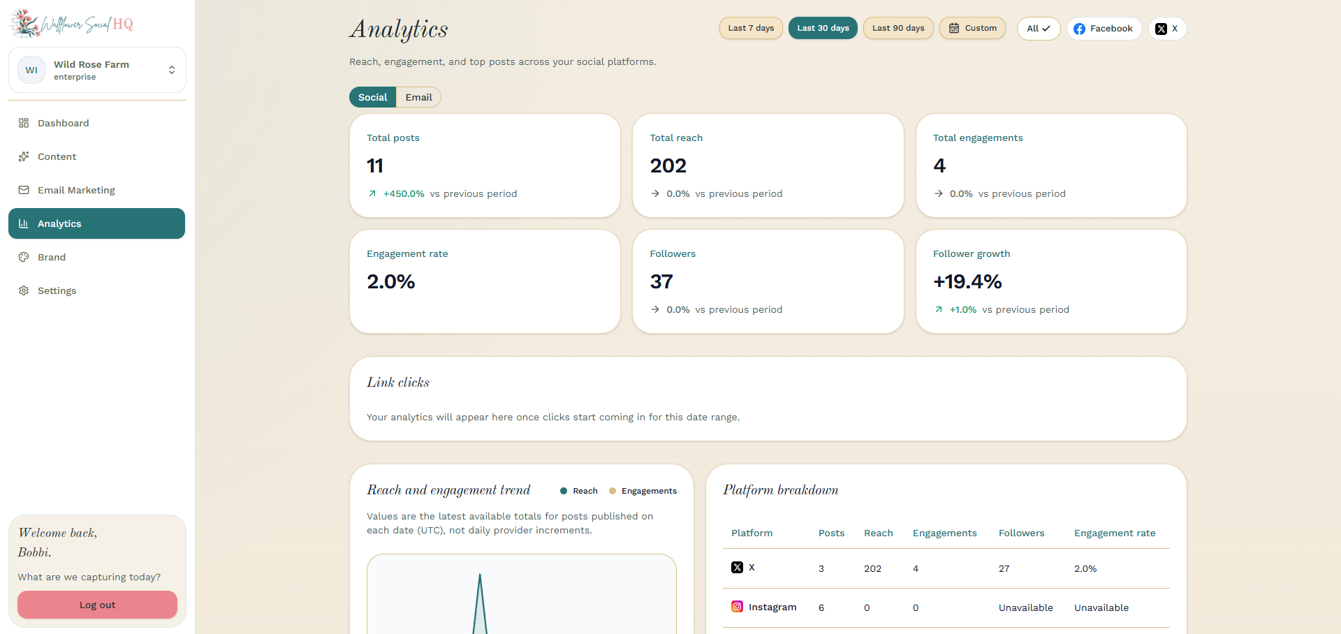
Task: Open the Custom date range picker
Action: tap(972, 28)
